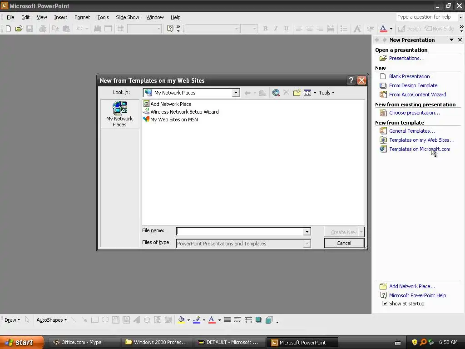
Task: Expand the Look in dropdown
Action: tap(236, 93)
